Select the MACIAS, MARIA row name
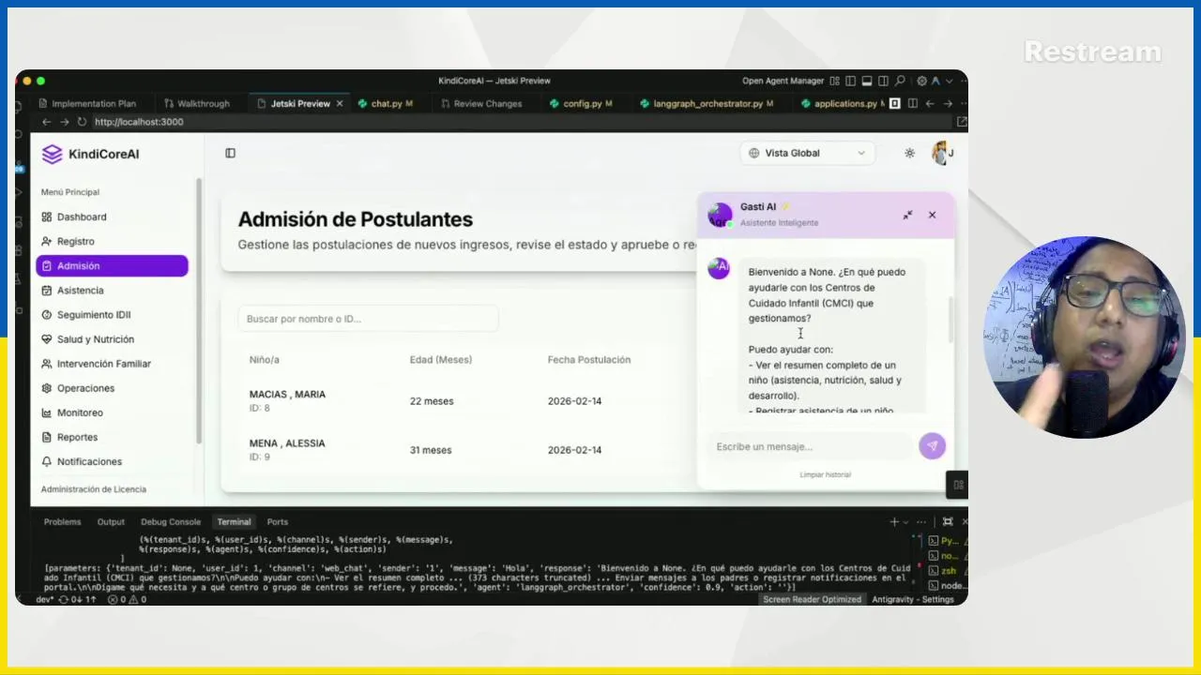Screen dimensions: 1201x675 287,395
